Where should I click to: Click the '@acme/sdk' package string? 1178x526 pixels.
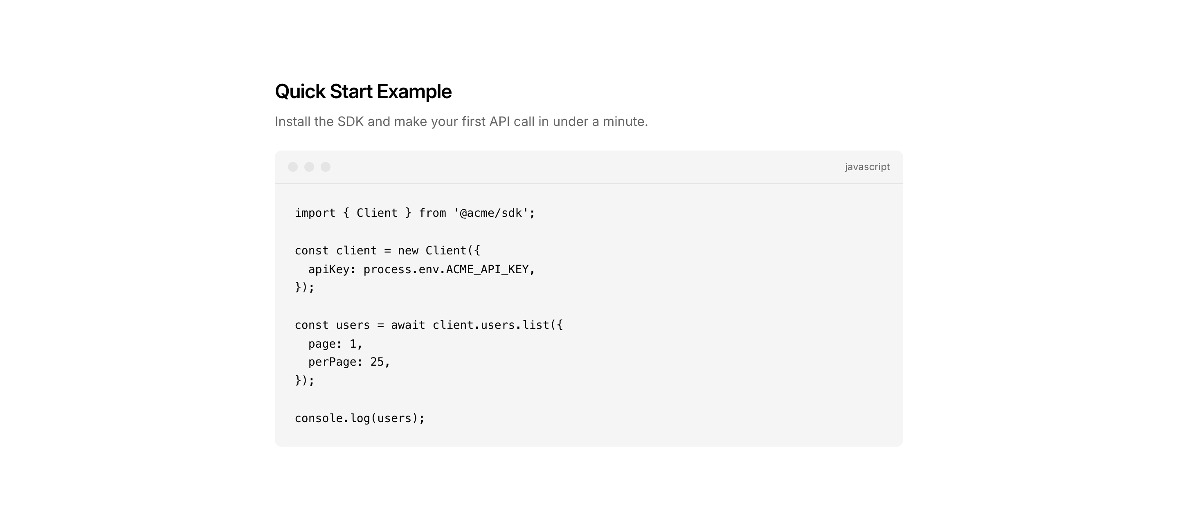click(491, 213)
